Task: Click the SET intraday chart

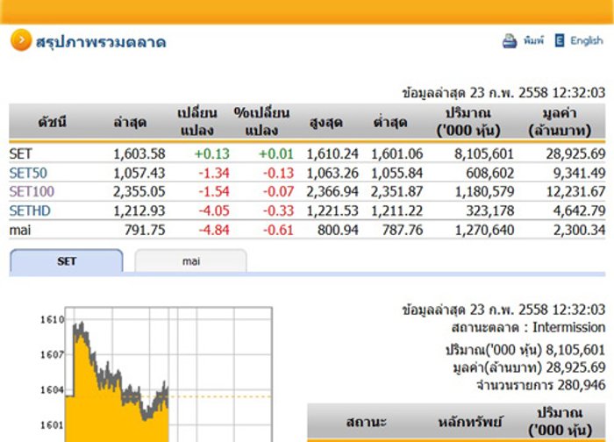Action: pos(168,374)
